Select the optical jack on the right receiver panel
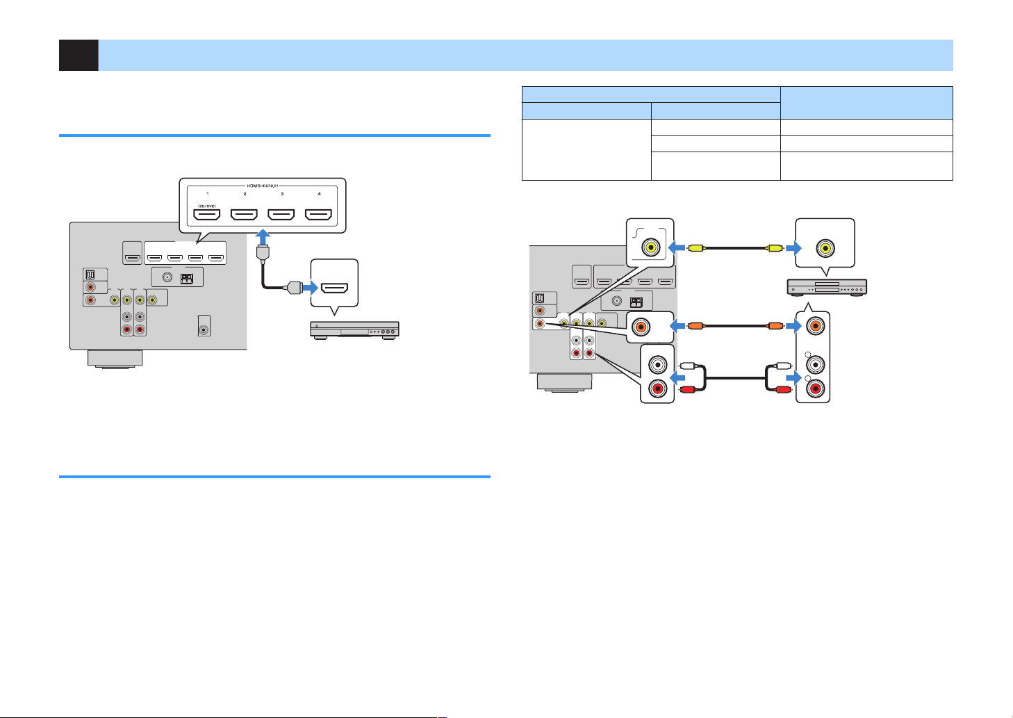Image resolution: width=1013 pixels, height=718 pixels. coord(541,297)
